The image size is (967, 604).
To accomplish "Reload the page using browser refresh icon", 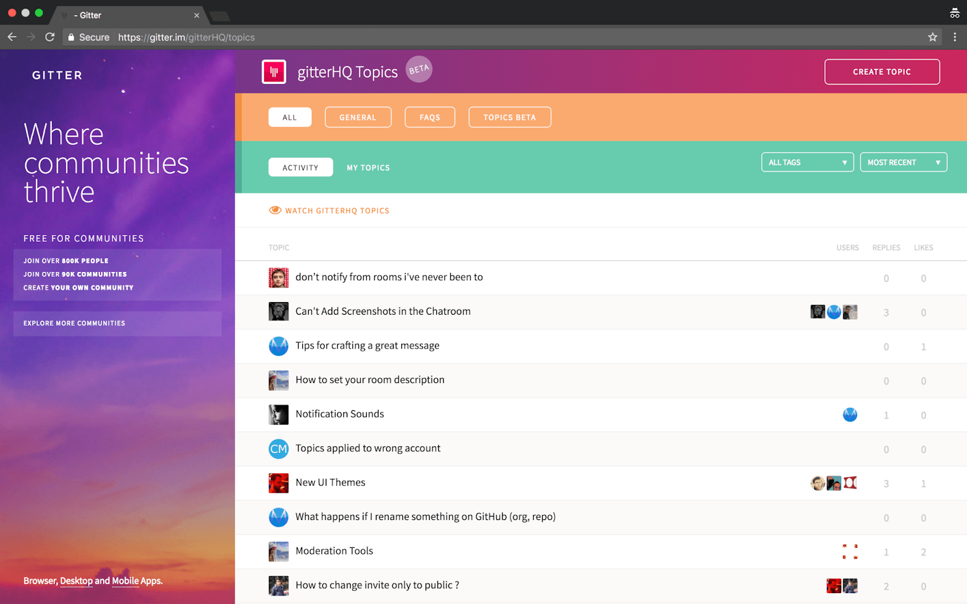I will tap(50, 37).
